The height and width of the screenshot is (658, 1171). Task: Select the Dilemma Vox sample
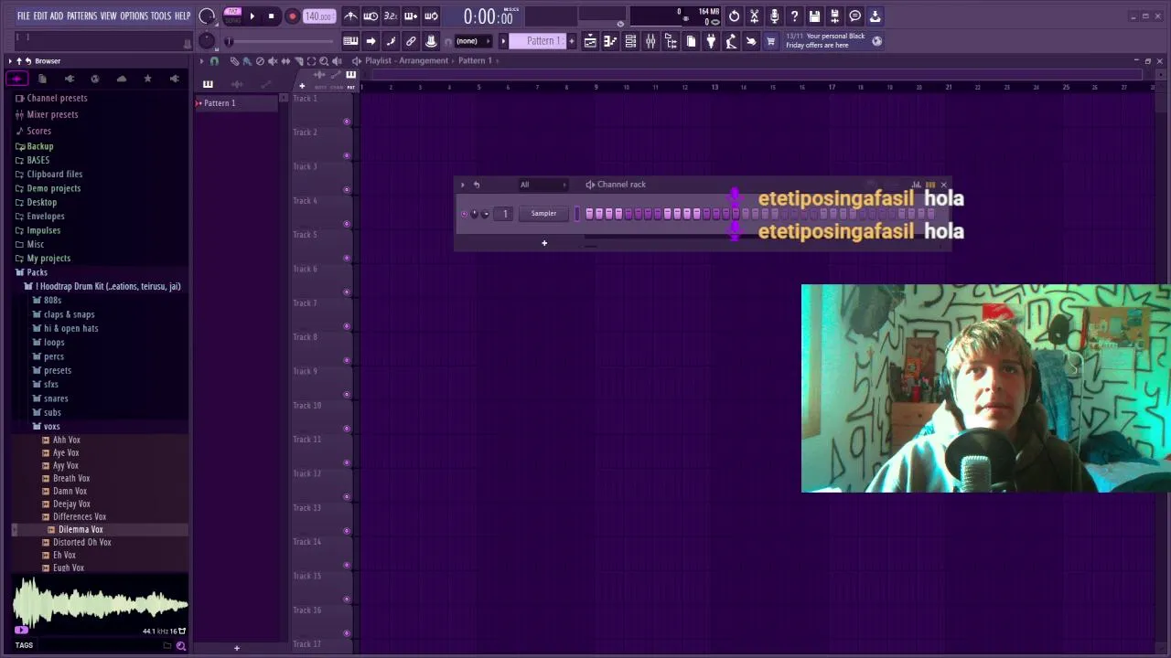(81, 529)
